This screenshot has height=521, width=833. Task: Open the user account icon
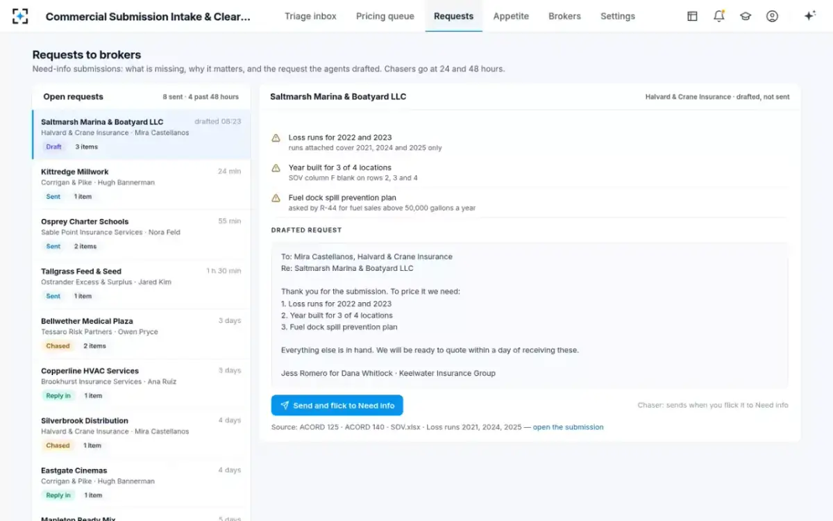click(772, 16)
